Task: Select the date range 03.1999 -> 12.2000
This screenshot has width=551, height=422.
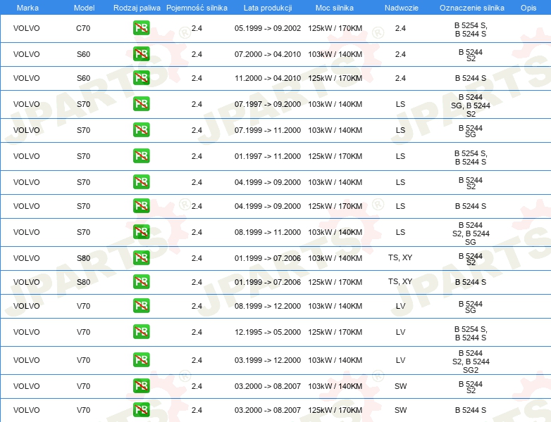Action: click(268, 360)
